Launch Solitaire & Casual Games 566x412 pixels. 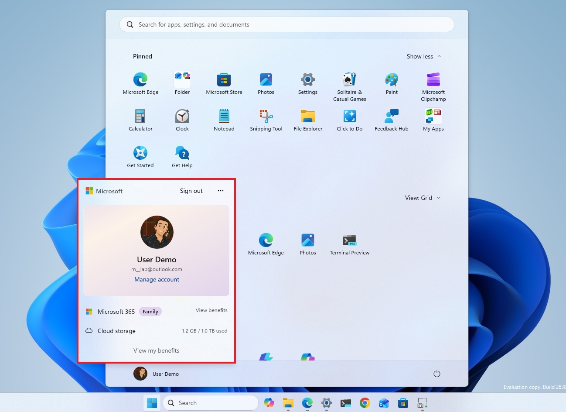click(x=350, y=87)
